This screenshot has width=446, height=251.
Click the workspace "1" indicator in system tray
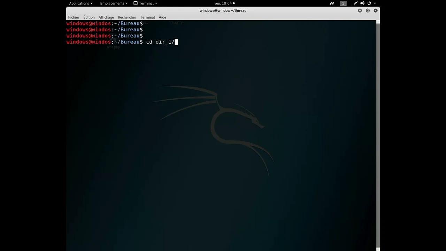(x=343, y=3)
